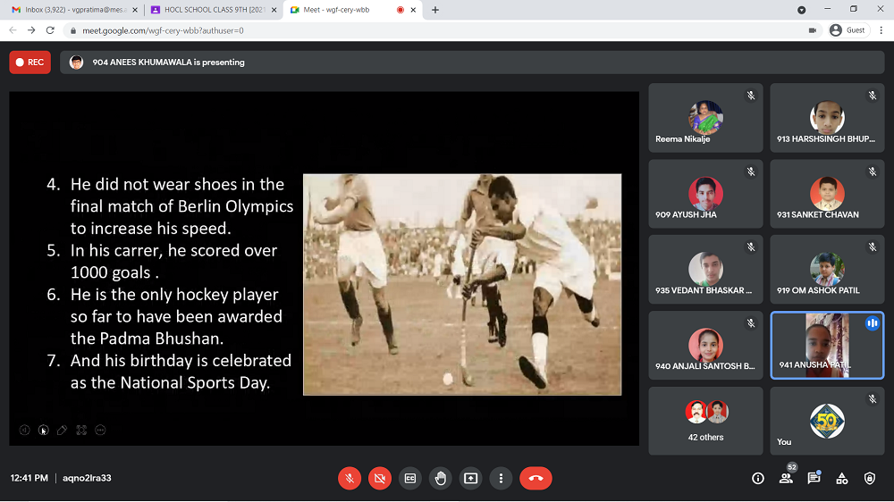
Task: Open more options three-dot menu
Action: [x=502, y=478]
